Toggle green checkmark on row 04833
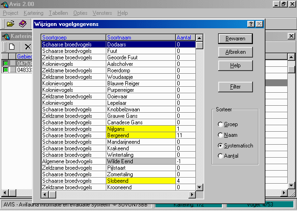 click(6, 70)
